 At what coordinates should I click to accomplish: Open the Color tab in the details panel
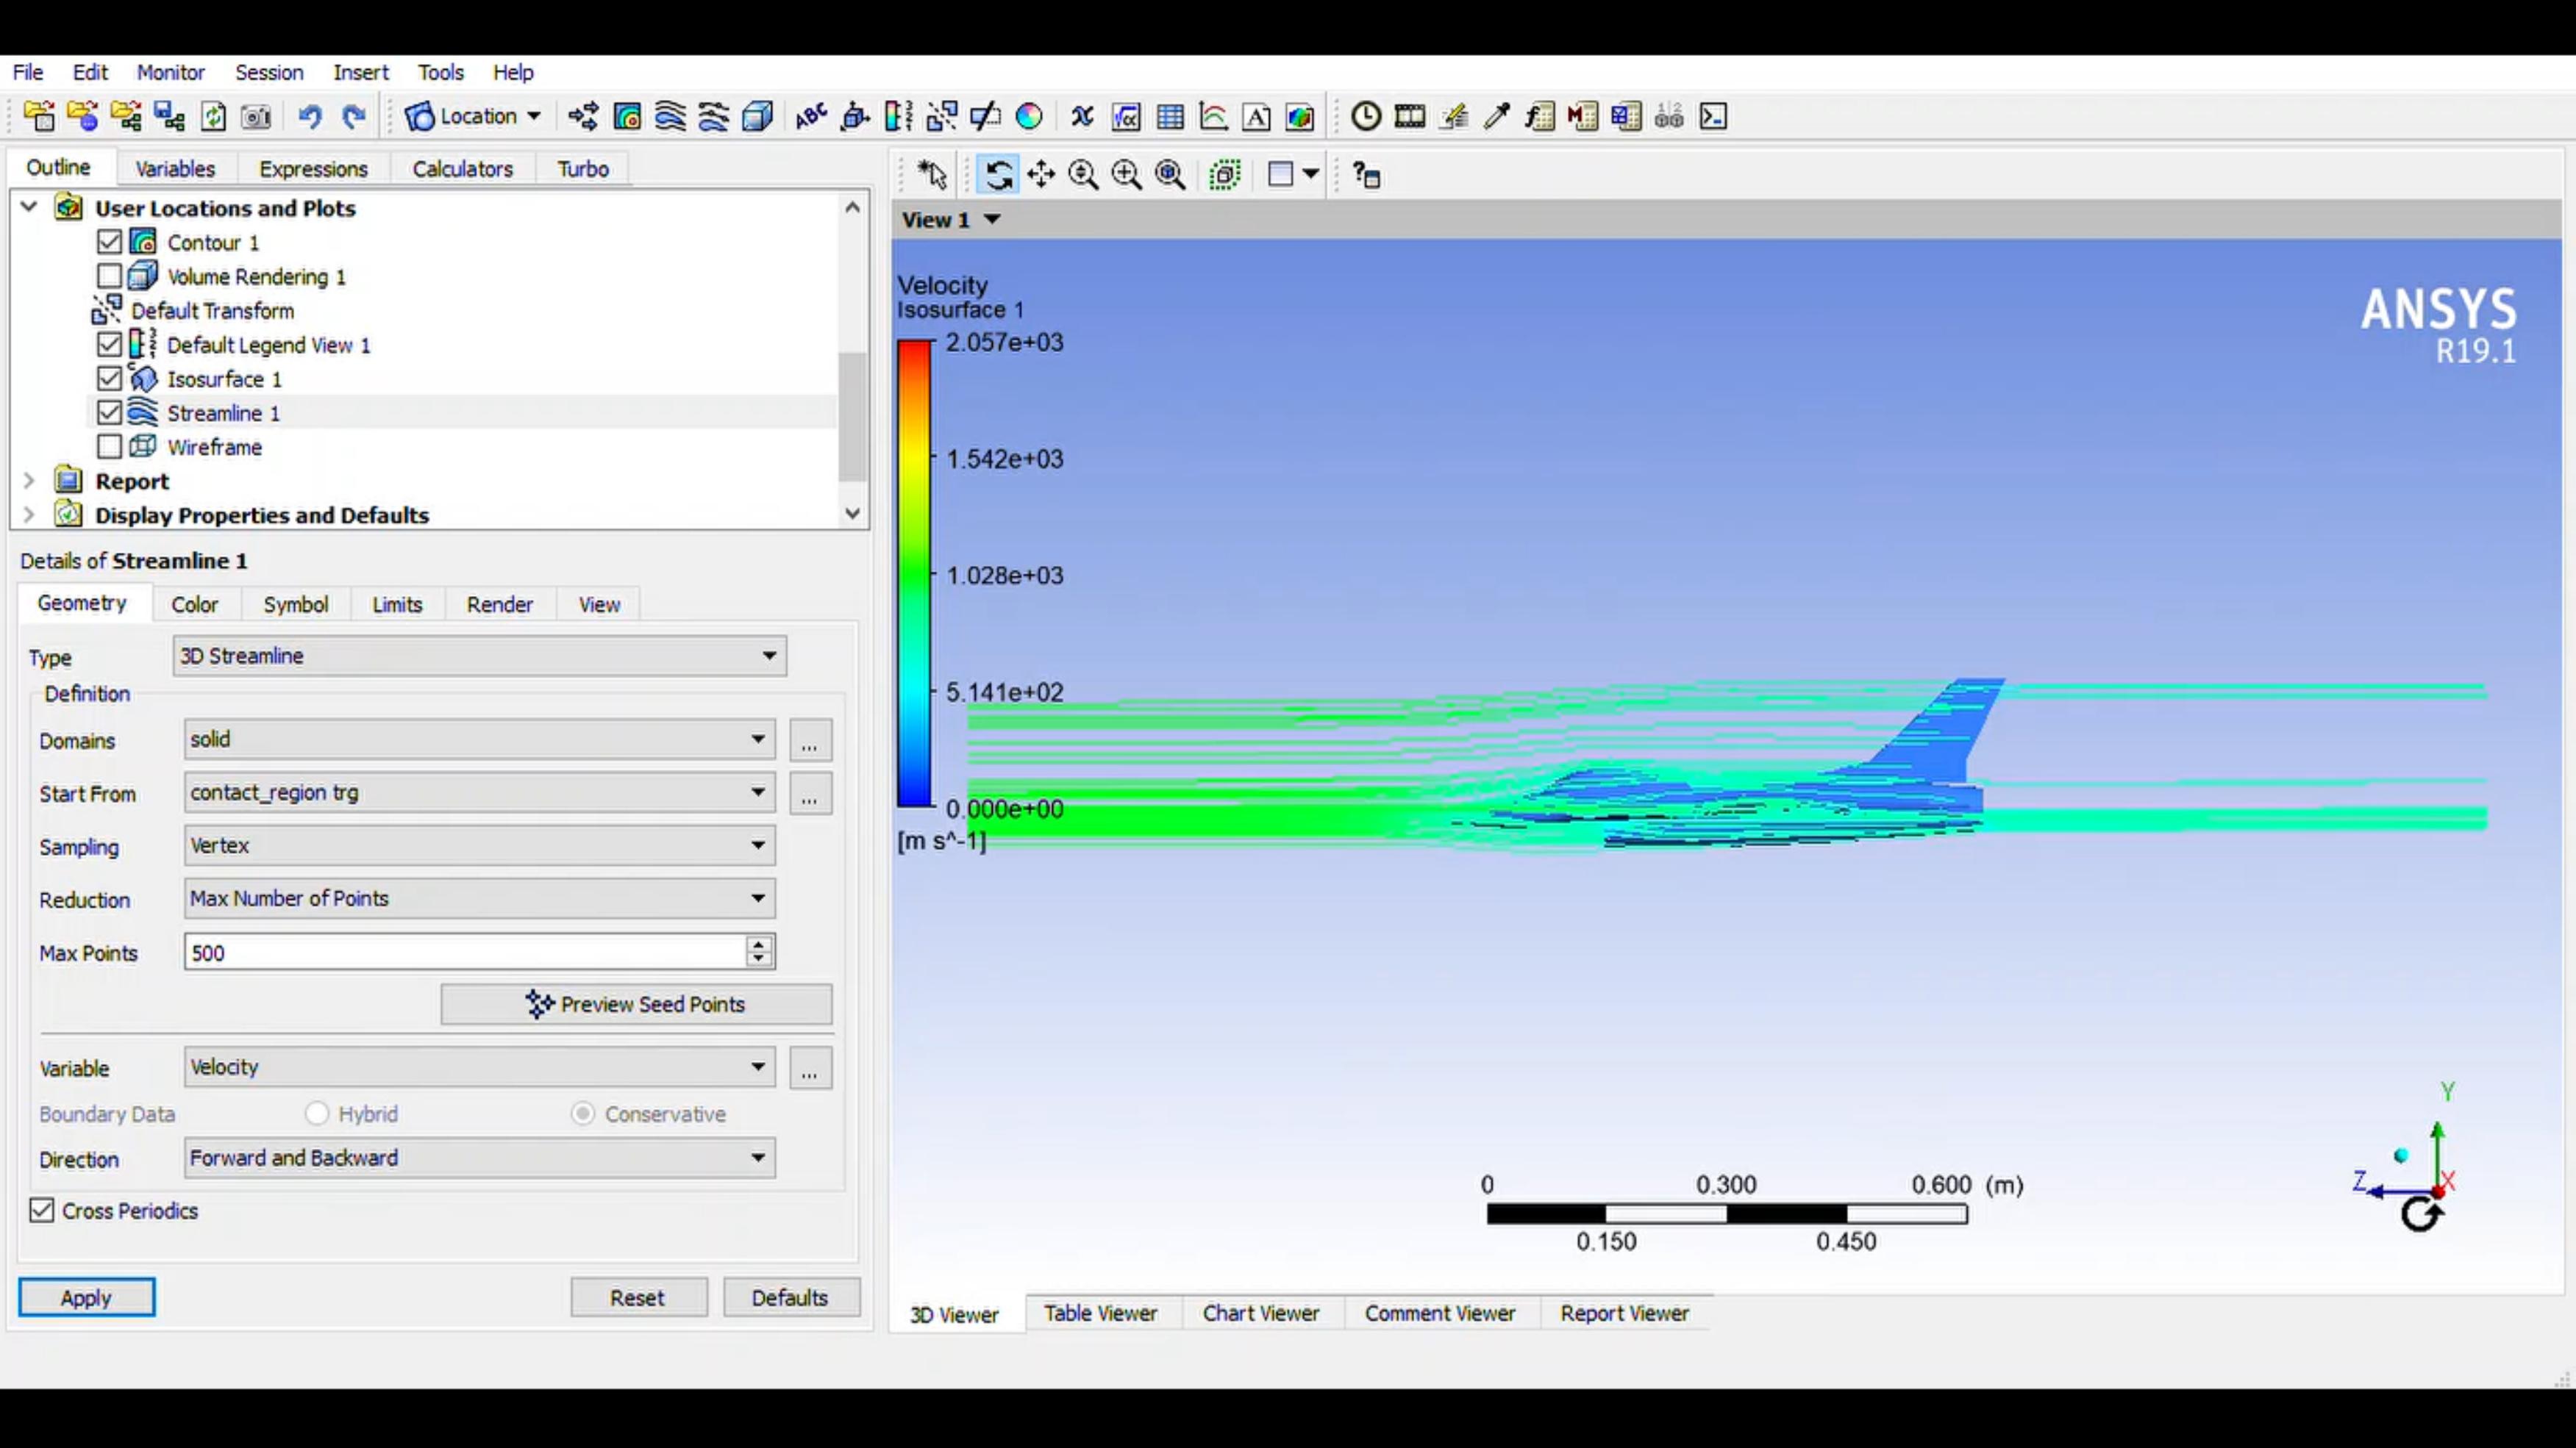[194, 603]
